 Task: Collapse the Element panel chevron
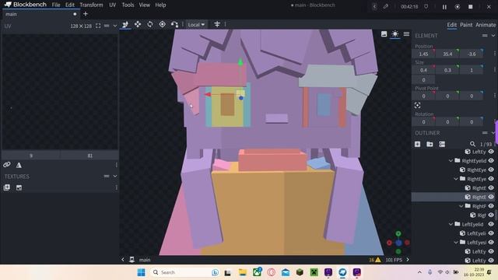(493, 36)
